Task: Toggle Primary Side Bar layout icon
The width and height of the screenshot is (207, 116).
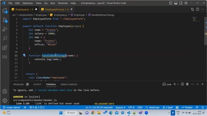Action: tap(171, 3)
